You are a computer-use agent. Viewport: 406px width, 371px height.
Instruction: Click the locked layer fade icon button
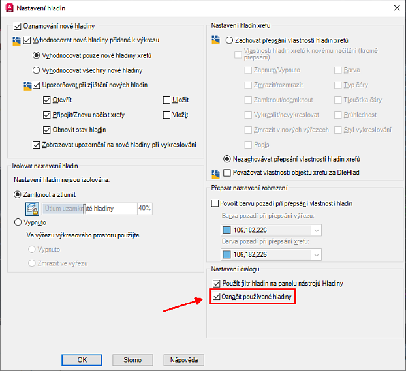33,209
